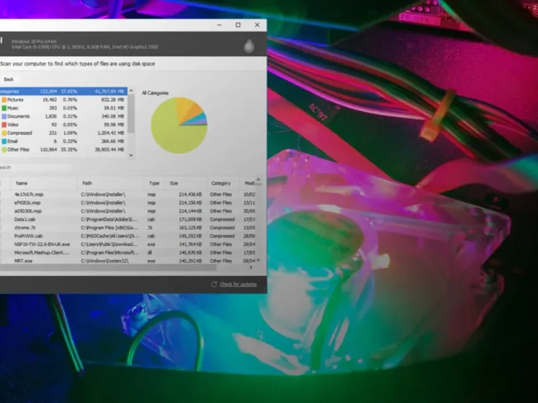
Task: Open the Check for updates link
Action: click(x=238, y=284)
